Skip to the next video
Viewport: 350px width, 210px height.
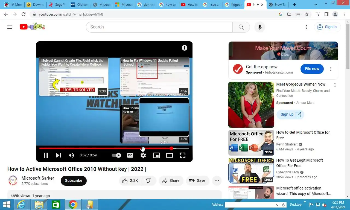tap(59, 155)
